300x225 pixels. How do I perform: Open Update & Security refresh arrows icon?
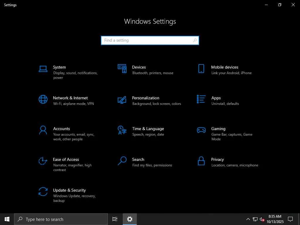43,192
